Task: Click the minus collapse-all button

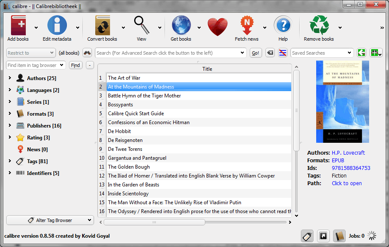Action: click(90, 65)
